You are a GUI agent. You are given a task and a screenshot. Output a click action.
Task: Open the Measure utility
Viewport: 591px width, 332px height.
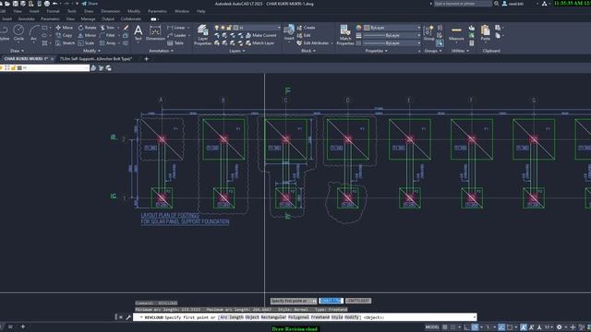[x=456, y=33]
